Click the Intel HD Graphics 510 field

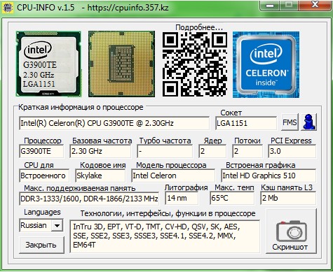click(x=269, y=176)
